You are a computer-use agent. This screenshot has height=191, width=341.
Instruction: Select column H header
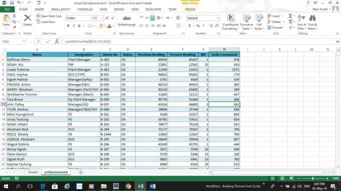tap(224, 49)
